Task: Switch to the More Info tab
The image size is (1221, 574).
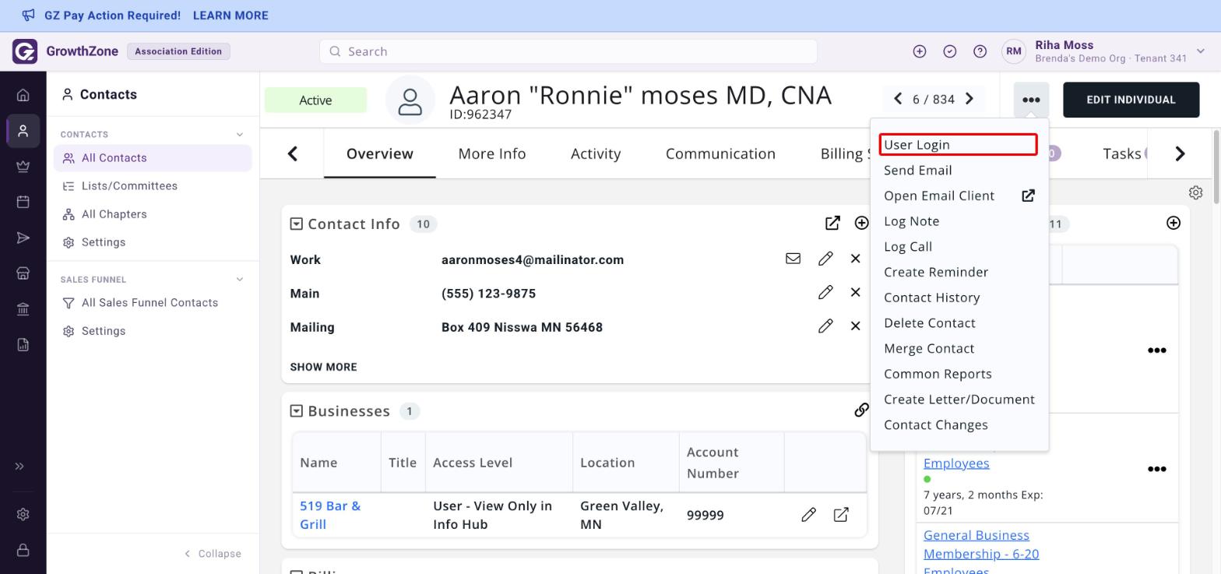Action: pos(492,153)
